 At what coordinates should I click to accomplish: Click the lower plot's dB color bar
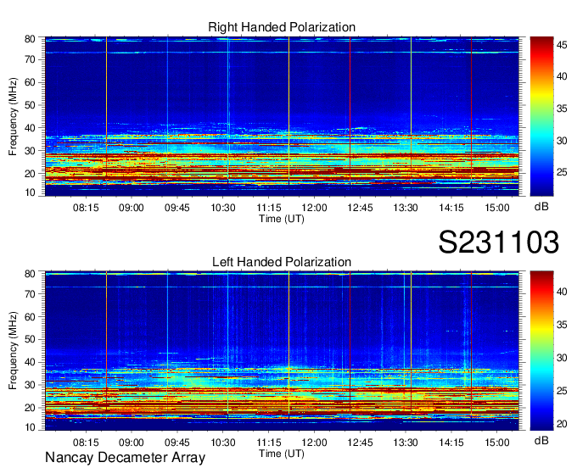click(541, 351)
